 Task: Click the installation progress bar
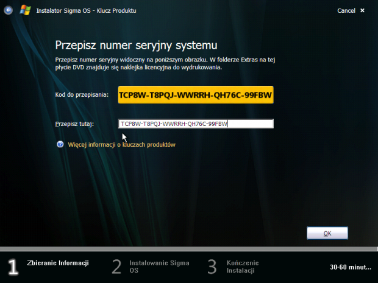[x=189, y=249]
